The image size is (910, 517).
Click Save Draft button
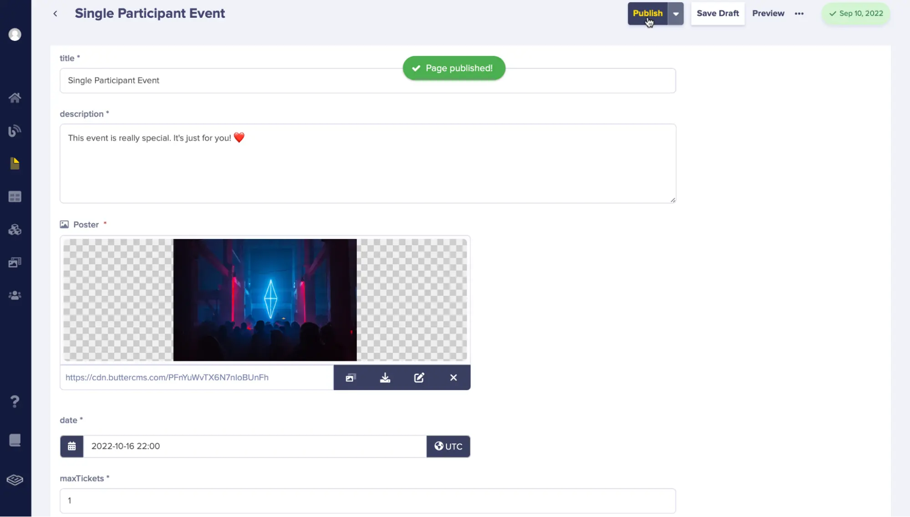coord(717,13)
